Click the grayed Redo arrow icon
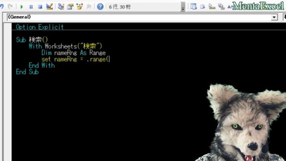 10,7
